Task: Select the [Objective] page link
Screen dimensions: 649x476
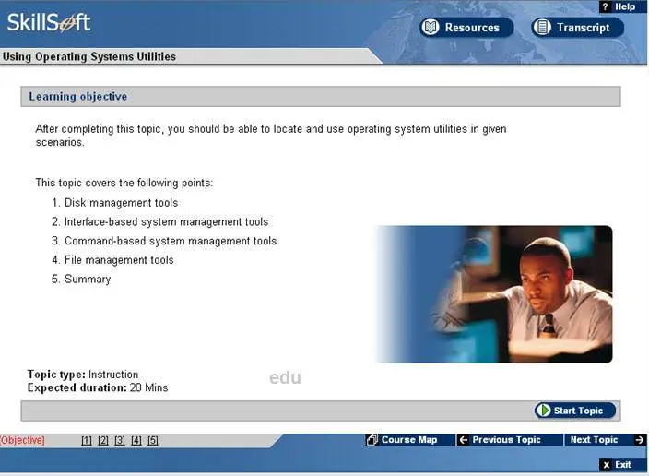Action: coord(22,440)
